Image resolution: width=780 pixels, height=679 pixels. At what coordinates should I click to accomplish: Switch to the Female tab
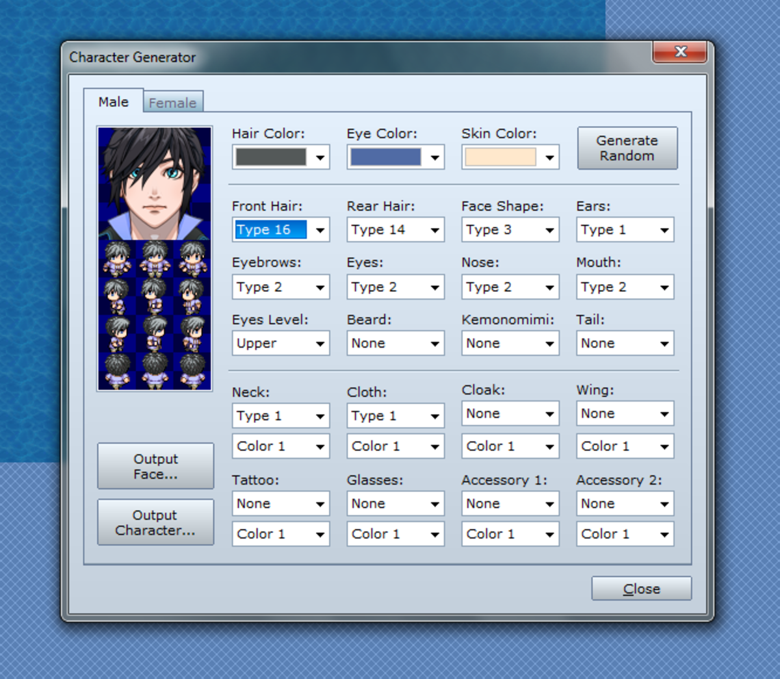pos(173,102)
